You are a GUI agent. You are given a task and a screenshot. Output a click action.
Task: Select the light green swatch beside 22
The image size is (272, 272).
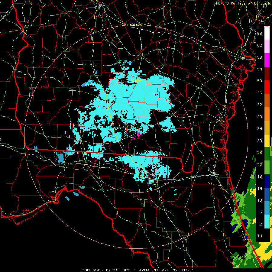[267, 167]
